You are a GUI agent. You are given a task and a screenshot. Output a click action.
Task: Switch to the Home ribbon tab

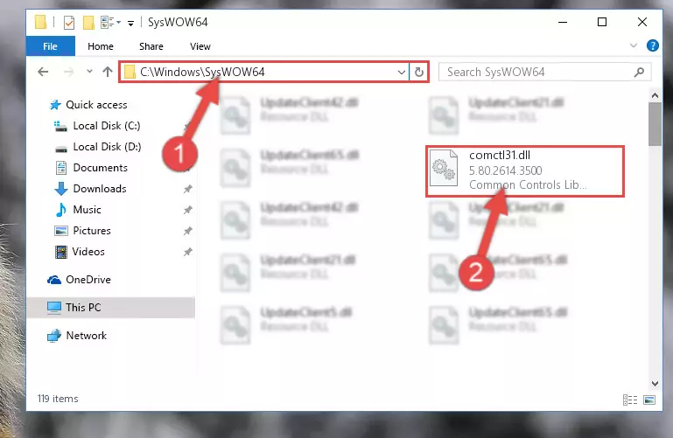click(101, 46)
